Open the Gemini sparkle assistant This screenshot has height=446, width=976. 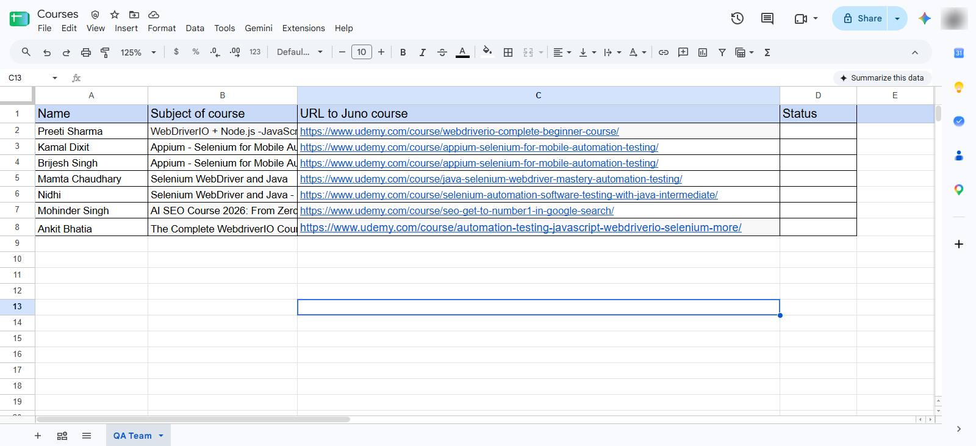click(925, 18)
